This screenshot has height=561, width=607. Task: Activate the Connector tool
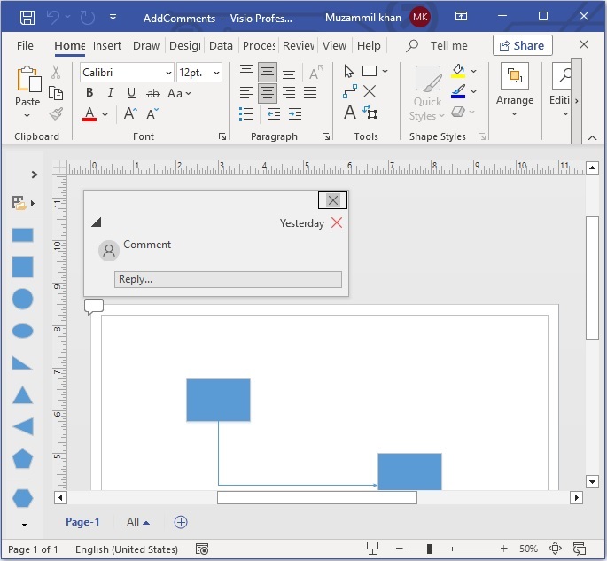tap(349, 91)
